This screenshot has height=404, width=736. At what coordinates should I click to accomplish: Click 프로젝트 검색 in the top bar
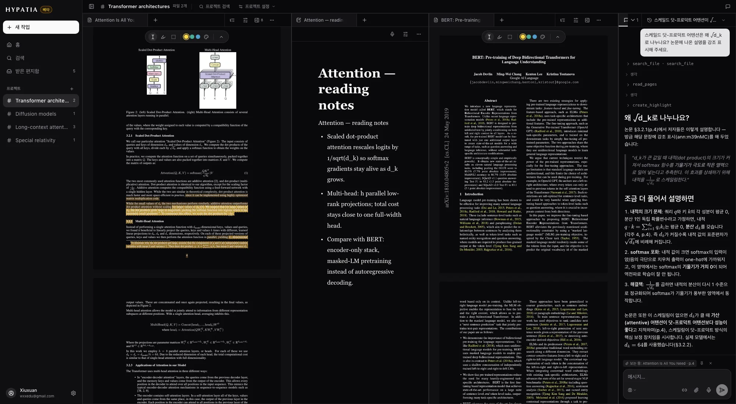(x=214, y=6)
